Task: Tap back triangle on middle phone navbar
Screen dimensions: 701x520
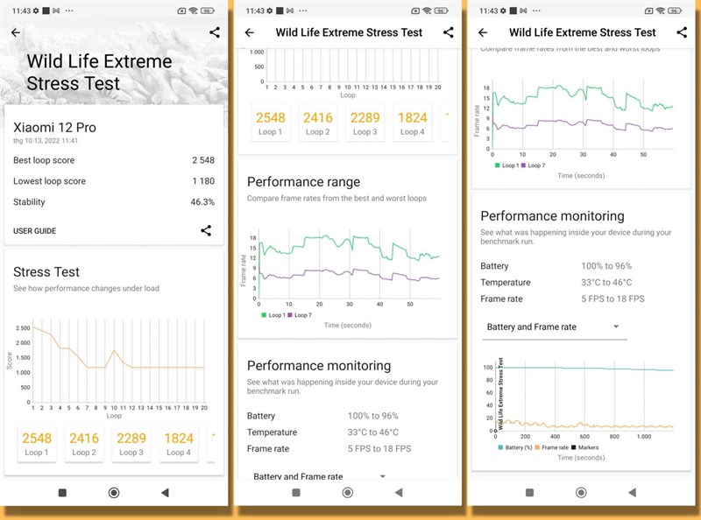Action: click(399, 493)
